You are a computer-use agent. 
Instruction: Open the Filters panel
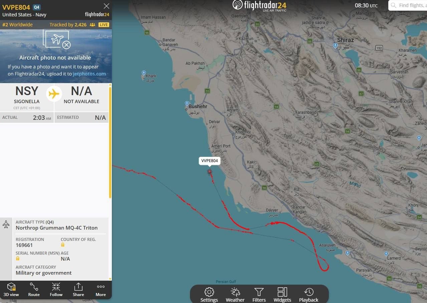pos(259,295)
